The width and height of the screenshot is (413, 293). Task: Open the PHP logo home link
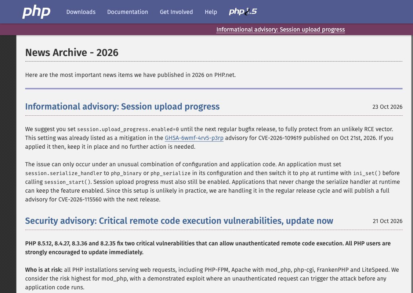36,12
